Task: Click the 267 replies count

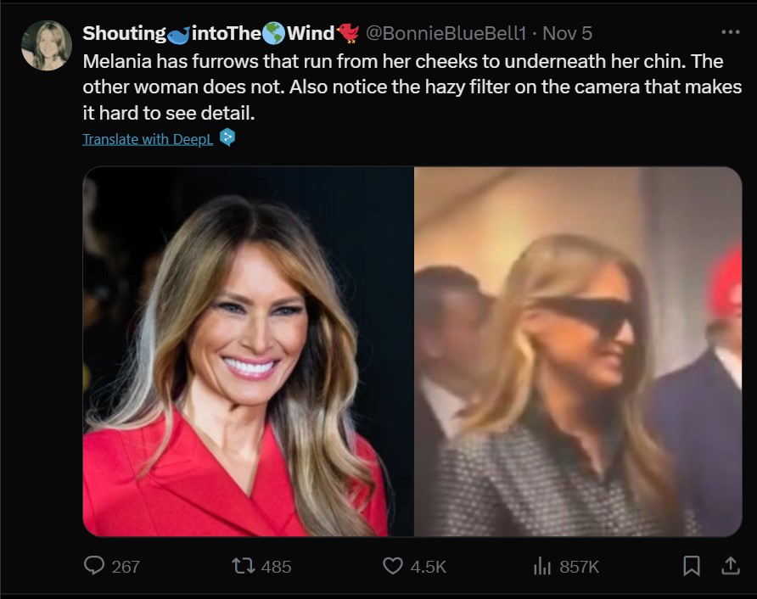Action: (126, 566)
